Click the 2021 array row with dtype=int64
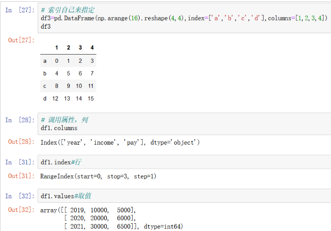 [x=124, y=226]
